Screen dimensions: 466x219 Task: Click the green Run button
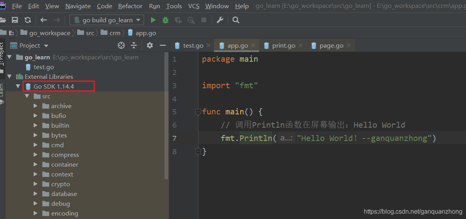[x=153, y=20]
